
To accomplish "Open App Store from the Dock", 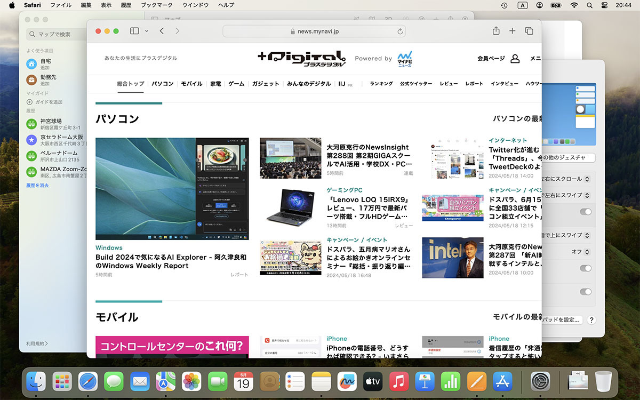I will tap(502, 381).
